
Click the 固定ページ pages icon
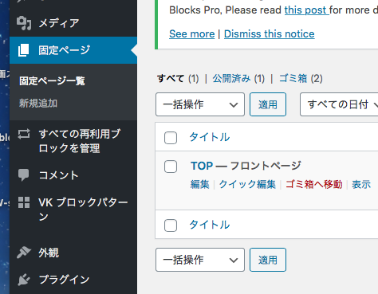coord(23,50)
